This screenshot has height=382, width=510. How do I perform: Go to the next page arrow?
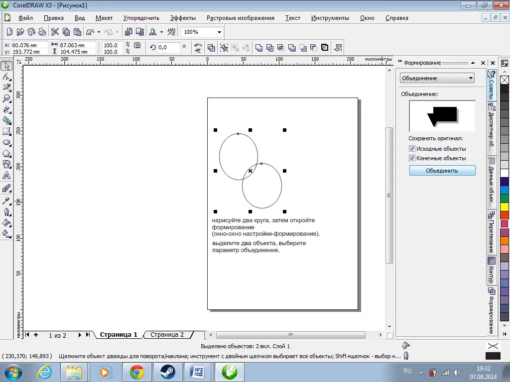coord(80,335)
